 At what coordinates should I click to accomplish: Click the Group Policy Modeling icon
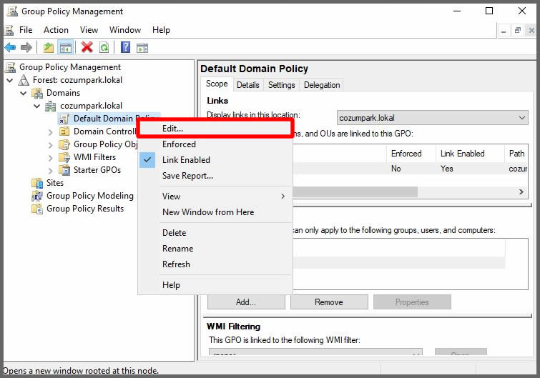coord(37,196)
